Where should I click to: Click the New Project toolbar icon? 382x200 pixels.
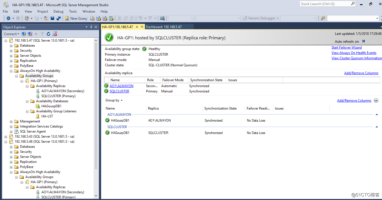point(27,18)
